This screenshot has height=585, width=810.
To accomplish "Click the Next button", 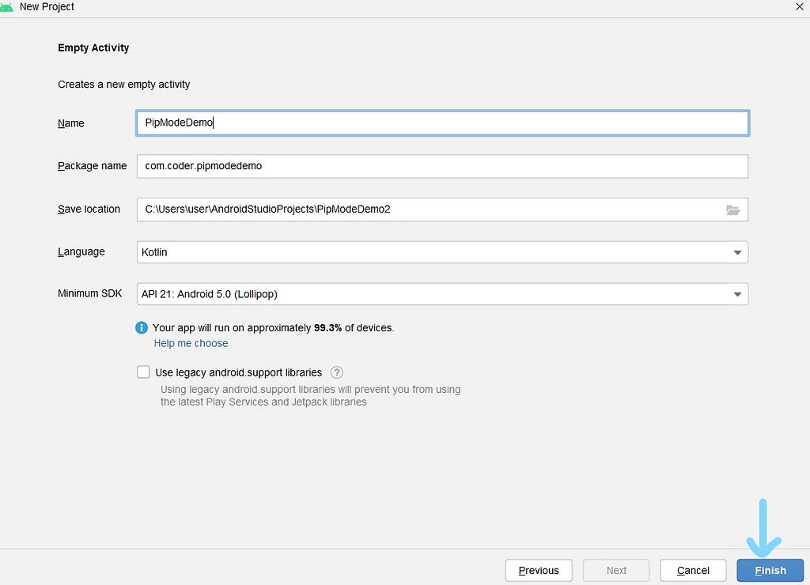I will 616,570.
